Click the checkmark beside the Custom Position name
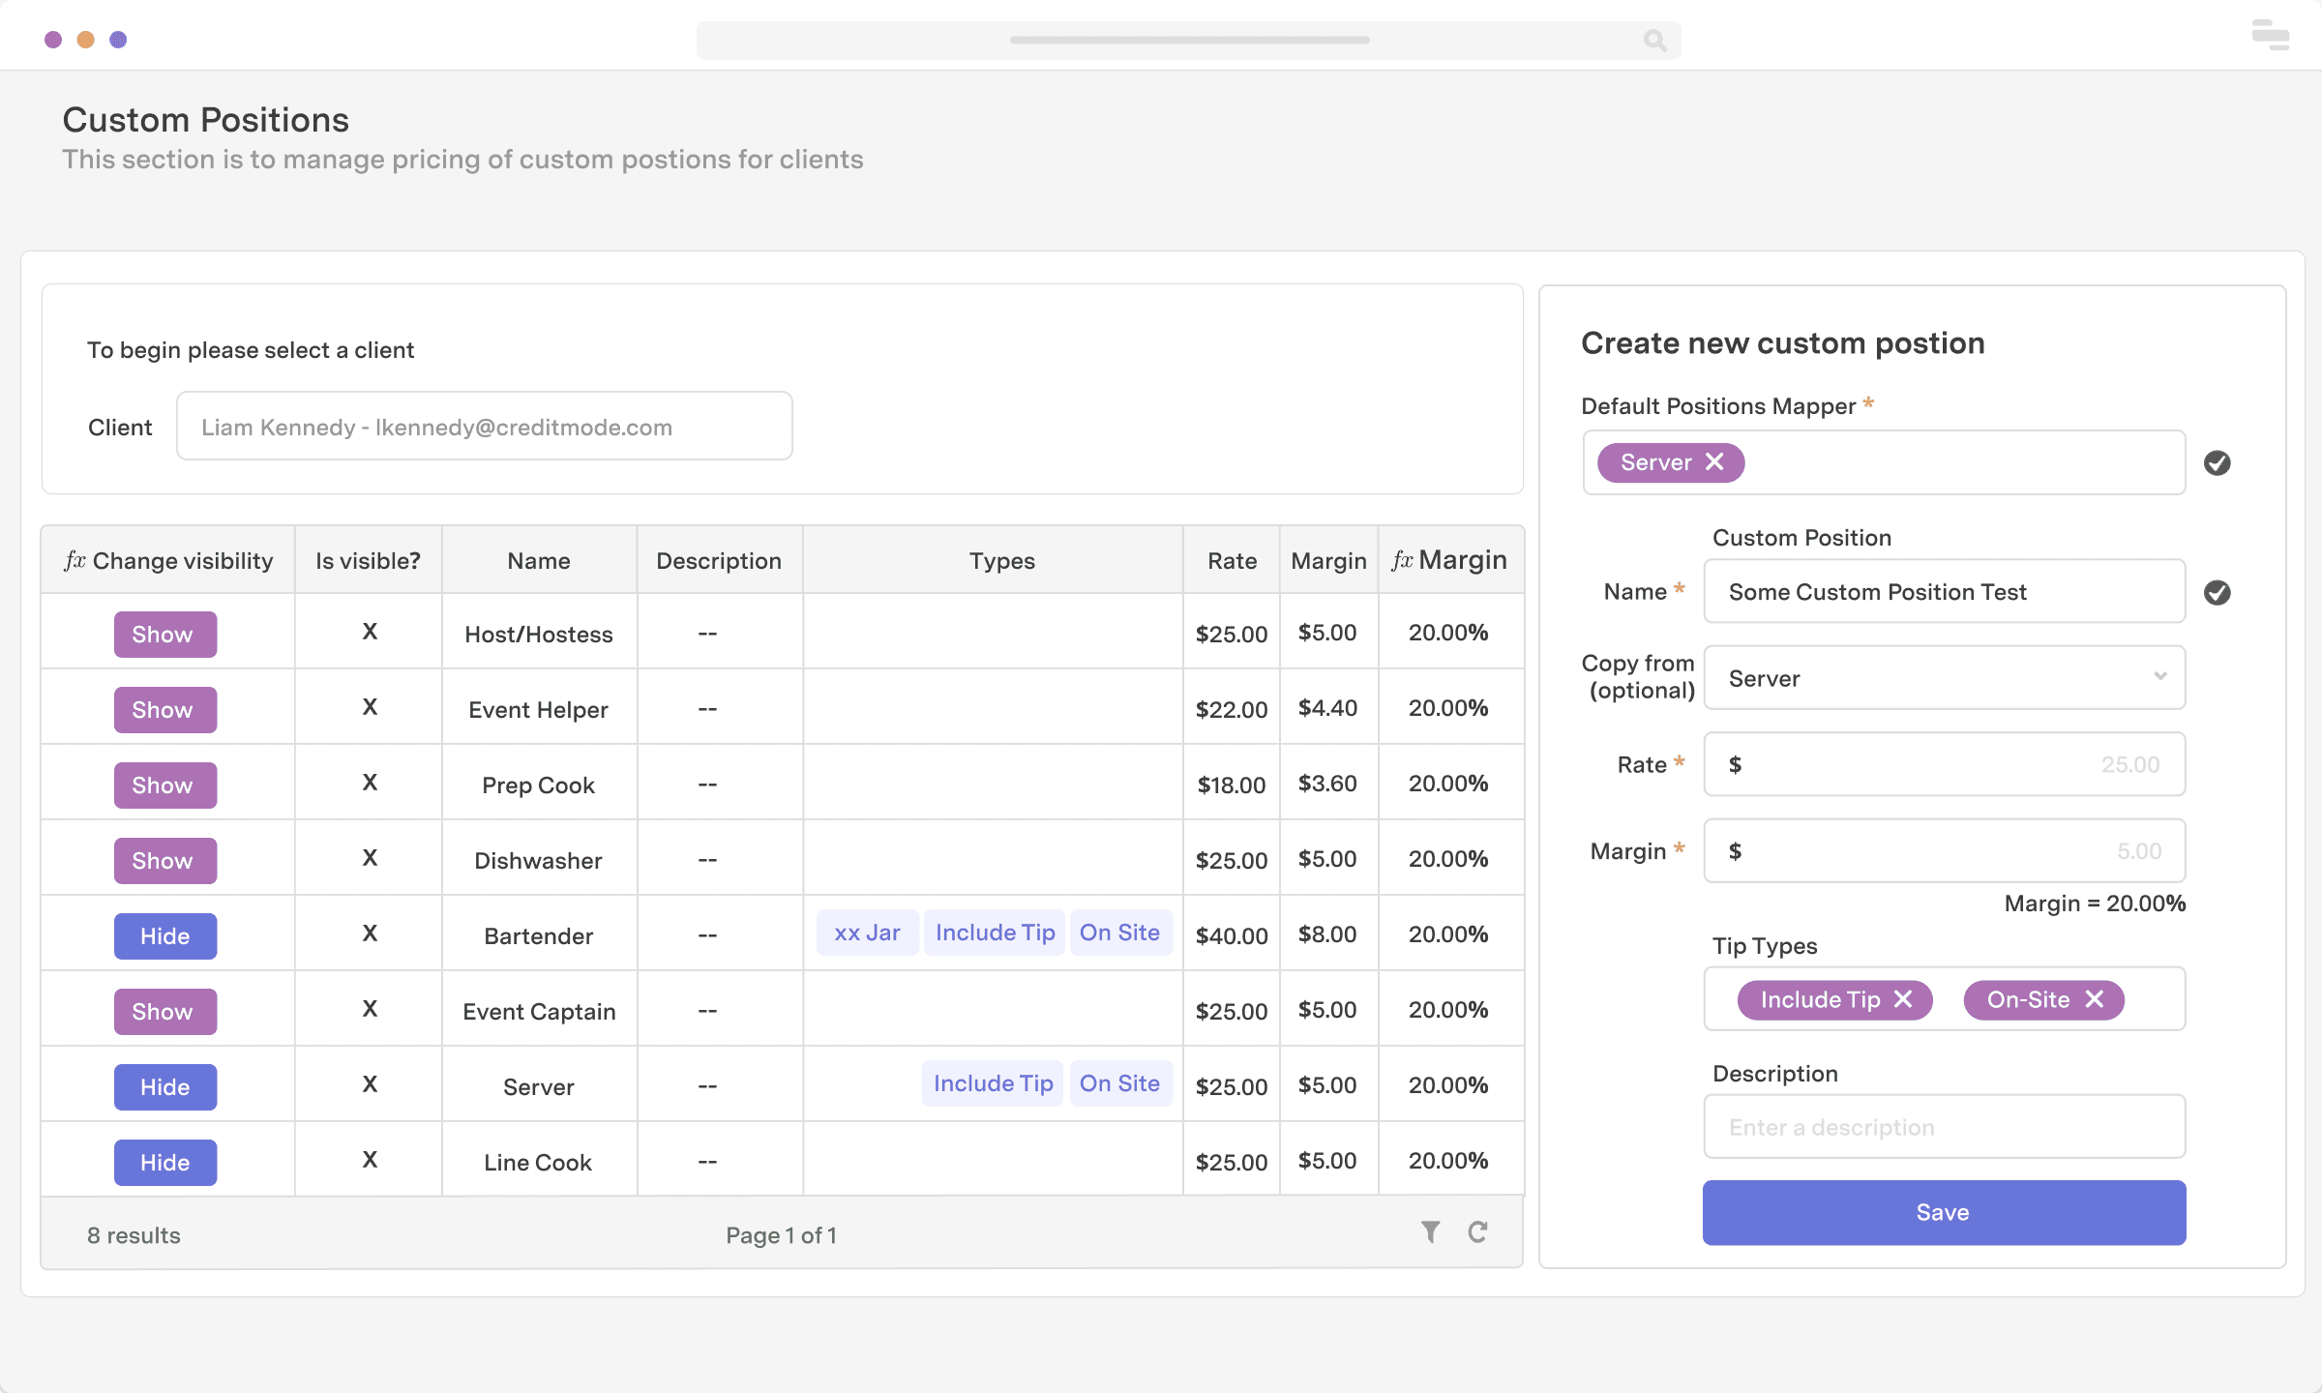 (2218, 592)
